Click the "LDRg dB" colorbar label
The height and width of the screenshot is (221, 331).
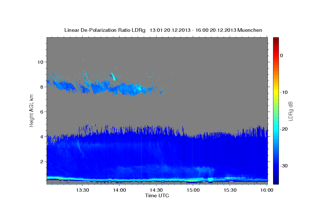click(290, 111)
